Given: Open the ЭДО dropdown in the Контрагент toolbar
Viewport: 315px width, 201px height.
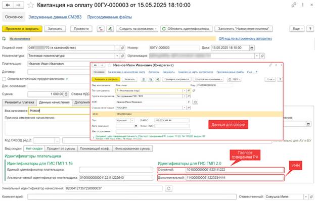Looking at the screenshot, I should [234, 79].
